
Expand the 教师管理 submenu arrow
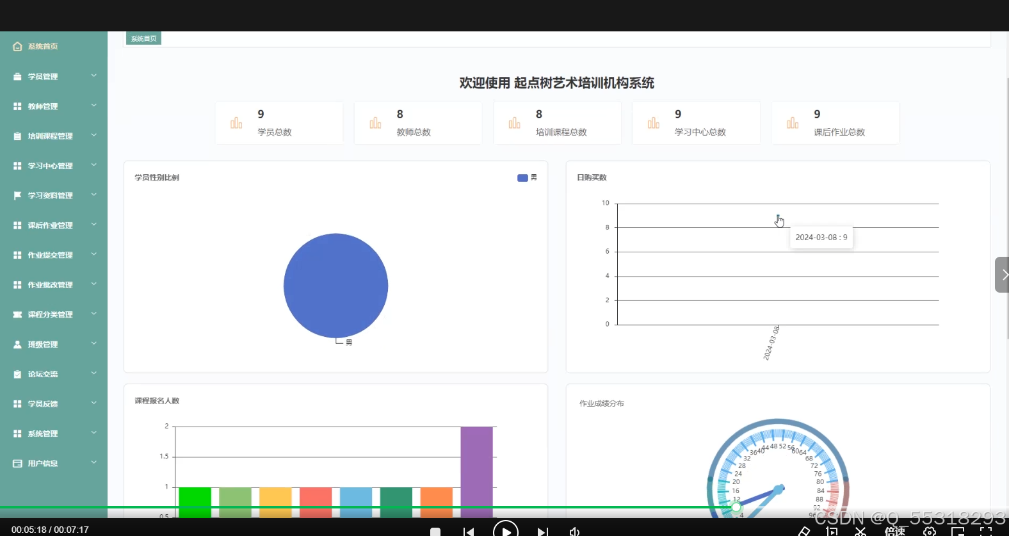(x=94, y=106)
